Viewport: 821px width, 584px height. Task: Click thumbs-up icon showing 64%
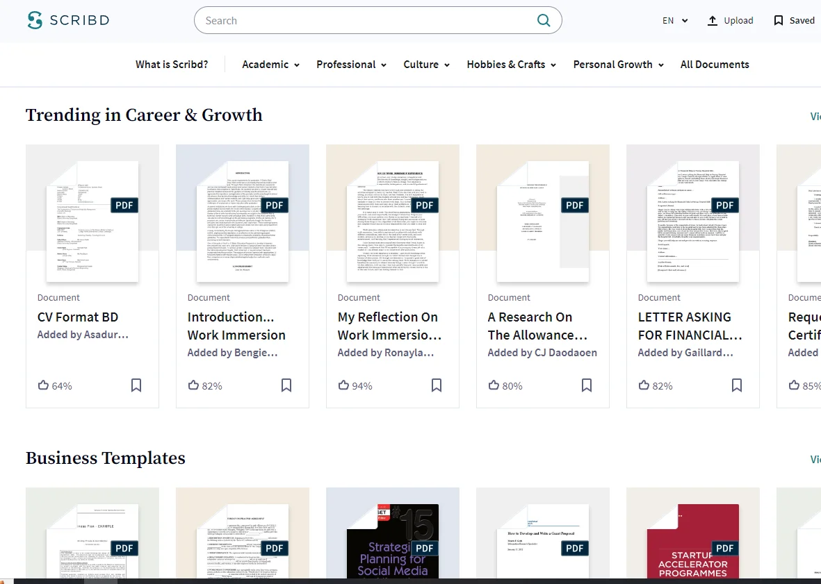44,385
